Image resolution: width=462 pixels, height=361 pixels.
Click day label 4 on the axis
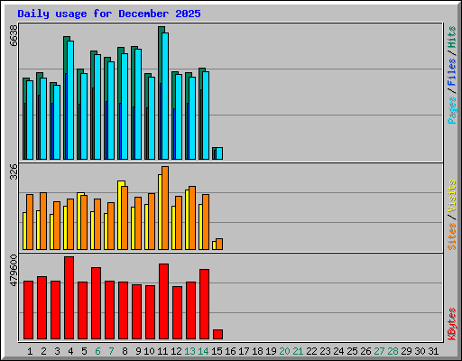click(70, 351)
